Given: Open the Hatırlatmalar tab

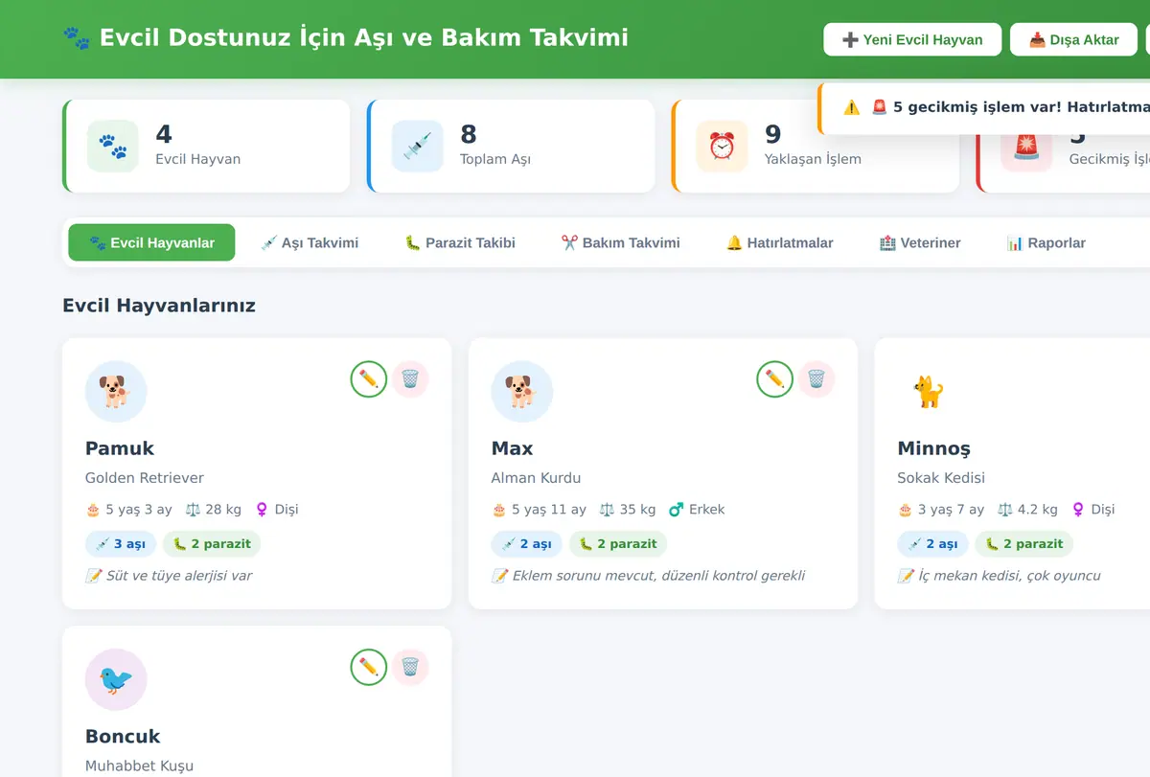Looking at the screenshot, I should pyautogui.click(x=780, y=243).
